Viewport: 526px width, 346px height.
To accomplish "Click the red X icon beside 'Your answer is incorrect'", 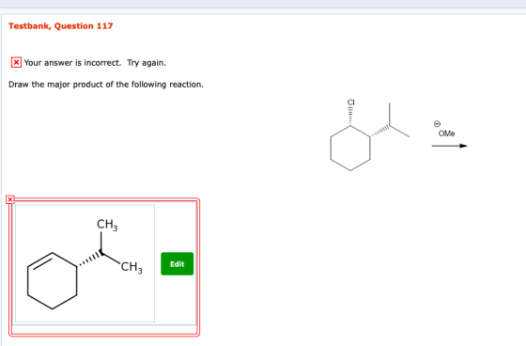I will coord(16,62).
